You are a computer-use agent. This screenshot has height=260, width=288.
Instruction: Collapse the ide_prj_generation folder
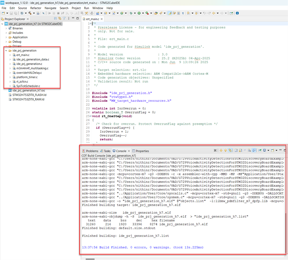point(6,51)
